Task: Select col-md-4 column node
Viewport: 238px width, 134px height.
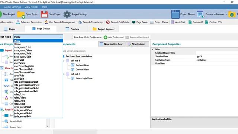Action: pos(75,74)
